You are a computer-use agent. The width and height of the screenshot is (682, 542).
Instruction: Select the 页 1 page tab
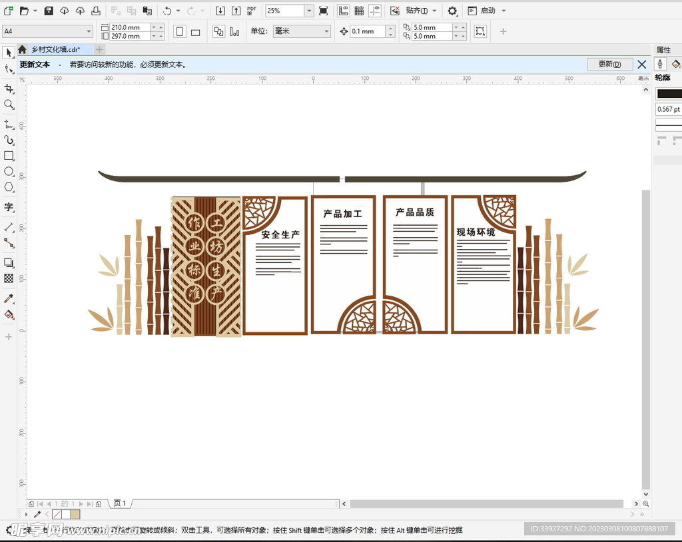point(119,503)
